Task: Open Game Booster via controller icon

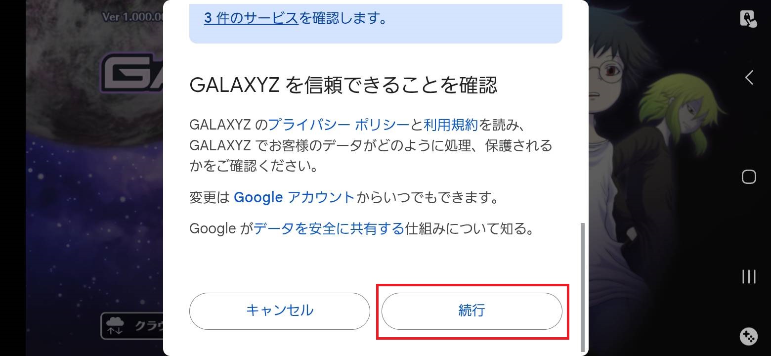Action: point(748,336)
